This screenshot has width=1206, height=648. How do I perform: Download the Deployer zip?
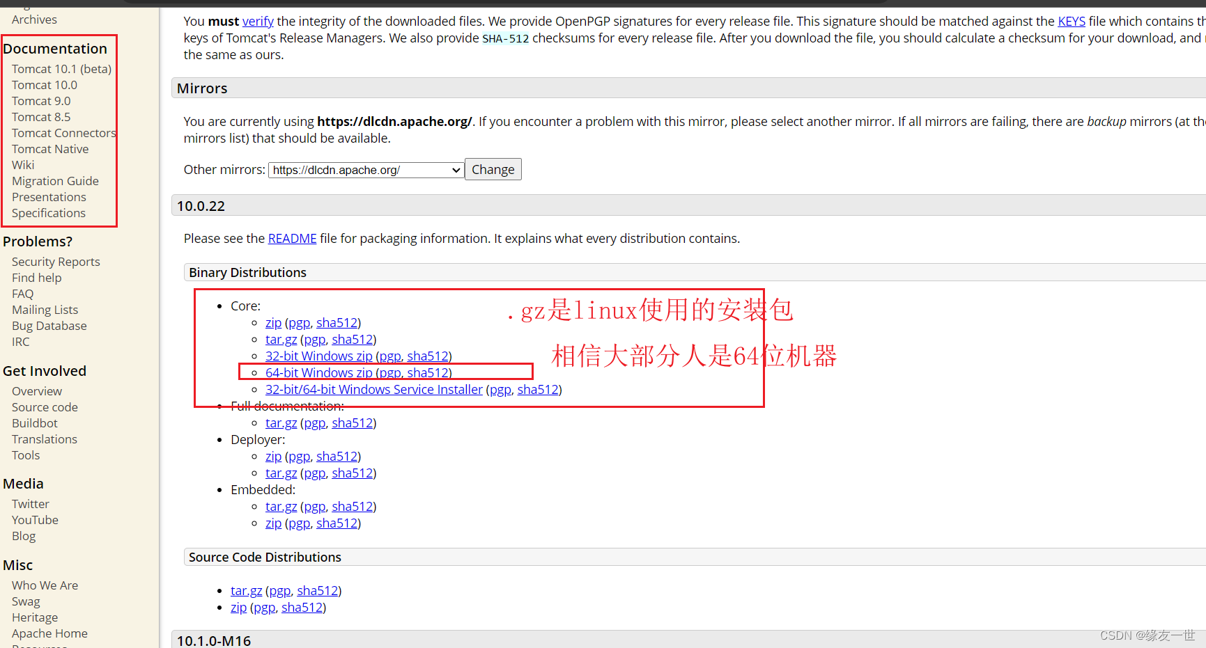point(273,457)
